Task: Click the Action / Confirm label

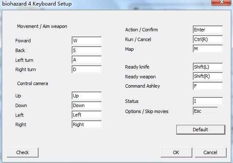Action: click(x=141, y=30)
